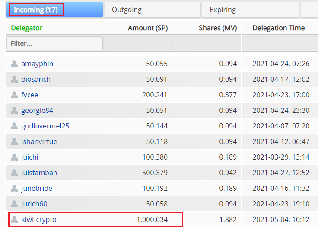
Task: Switch to the Incoming (17) tab
Action: pos(54,10)
